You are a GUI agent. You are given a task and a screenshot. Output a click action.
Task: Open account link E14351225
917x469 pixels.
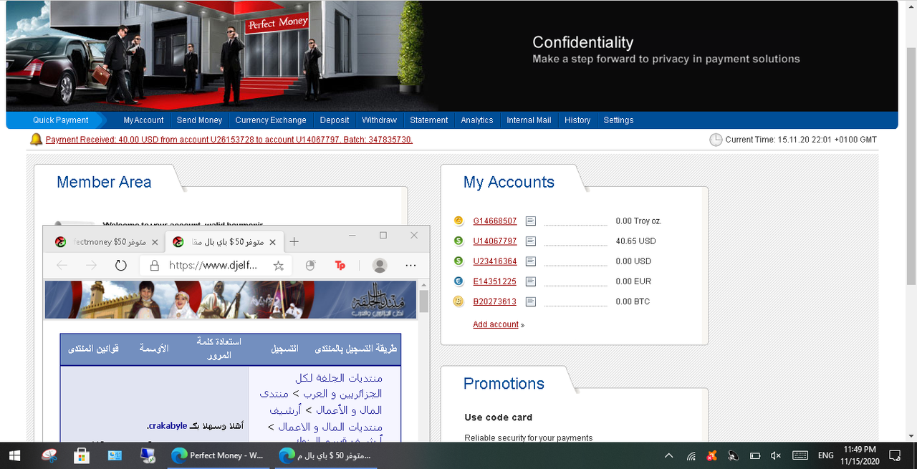[495, 281]
